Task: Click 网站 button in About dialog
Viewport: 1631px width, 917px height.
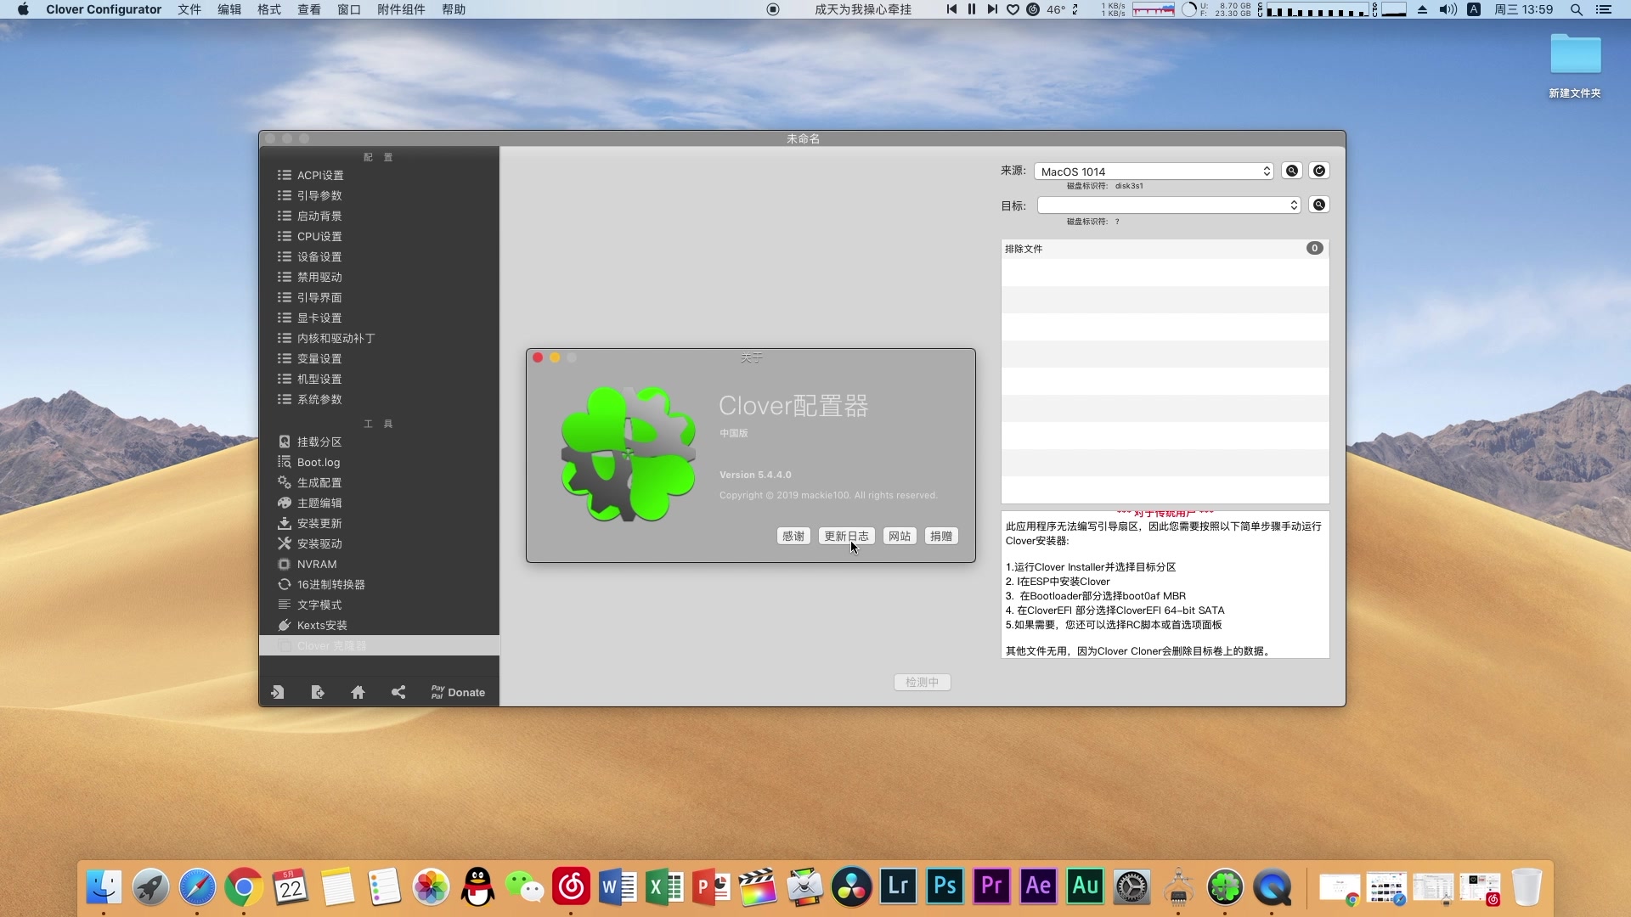Action: [900, 536]
